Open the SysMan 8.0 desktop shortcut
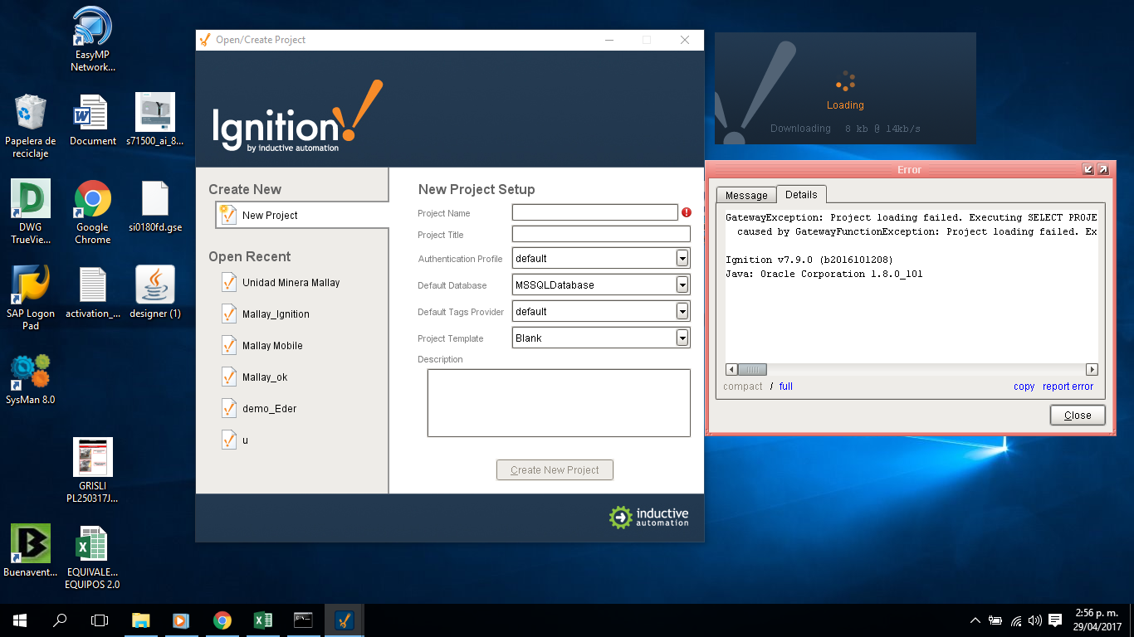This screenshot has width=1134, height=637. click(31, 379)
